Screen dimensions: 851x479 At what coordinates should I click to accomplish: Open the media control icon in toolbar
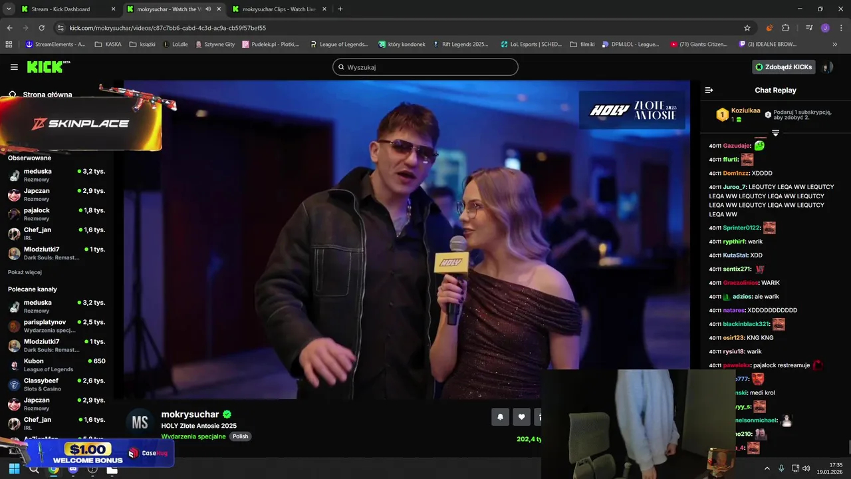click(809, 28)
